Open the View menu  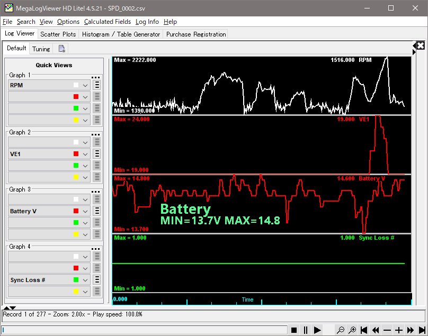(x=46, y=22)
